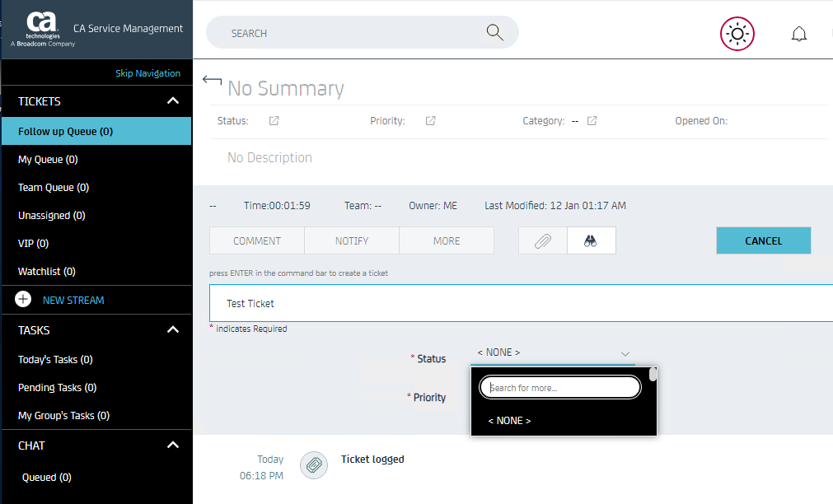Collapse the TASKS section
Viewport: 833px width, 504px height.
173,329
